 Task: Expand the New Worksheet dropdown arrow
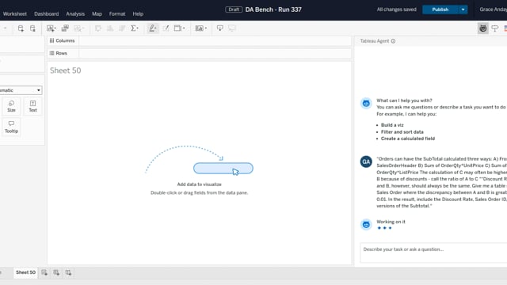click(55, 28)
